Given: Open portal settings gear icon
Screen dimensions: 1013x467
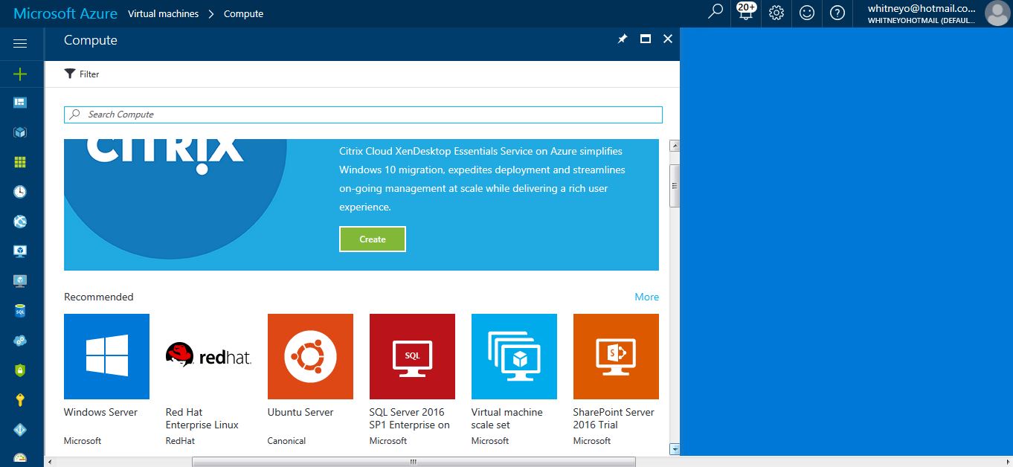Looking at the screenshot, I should (776, 13).
